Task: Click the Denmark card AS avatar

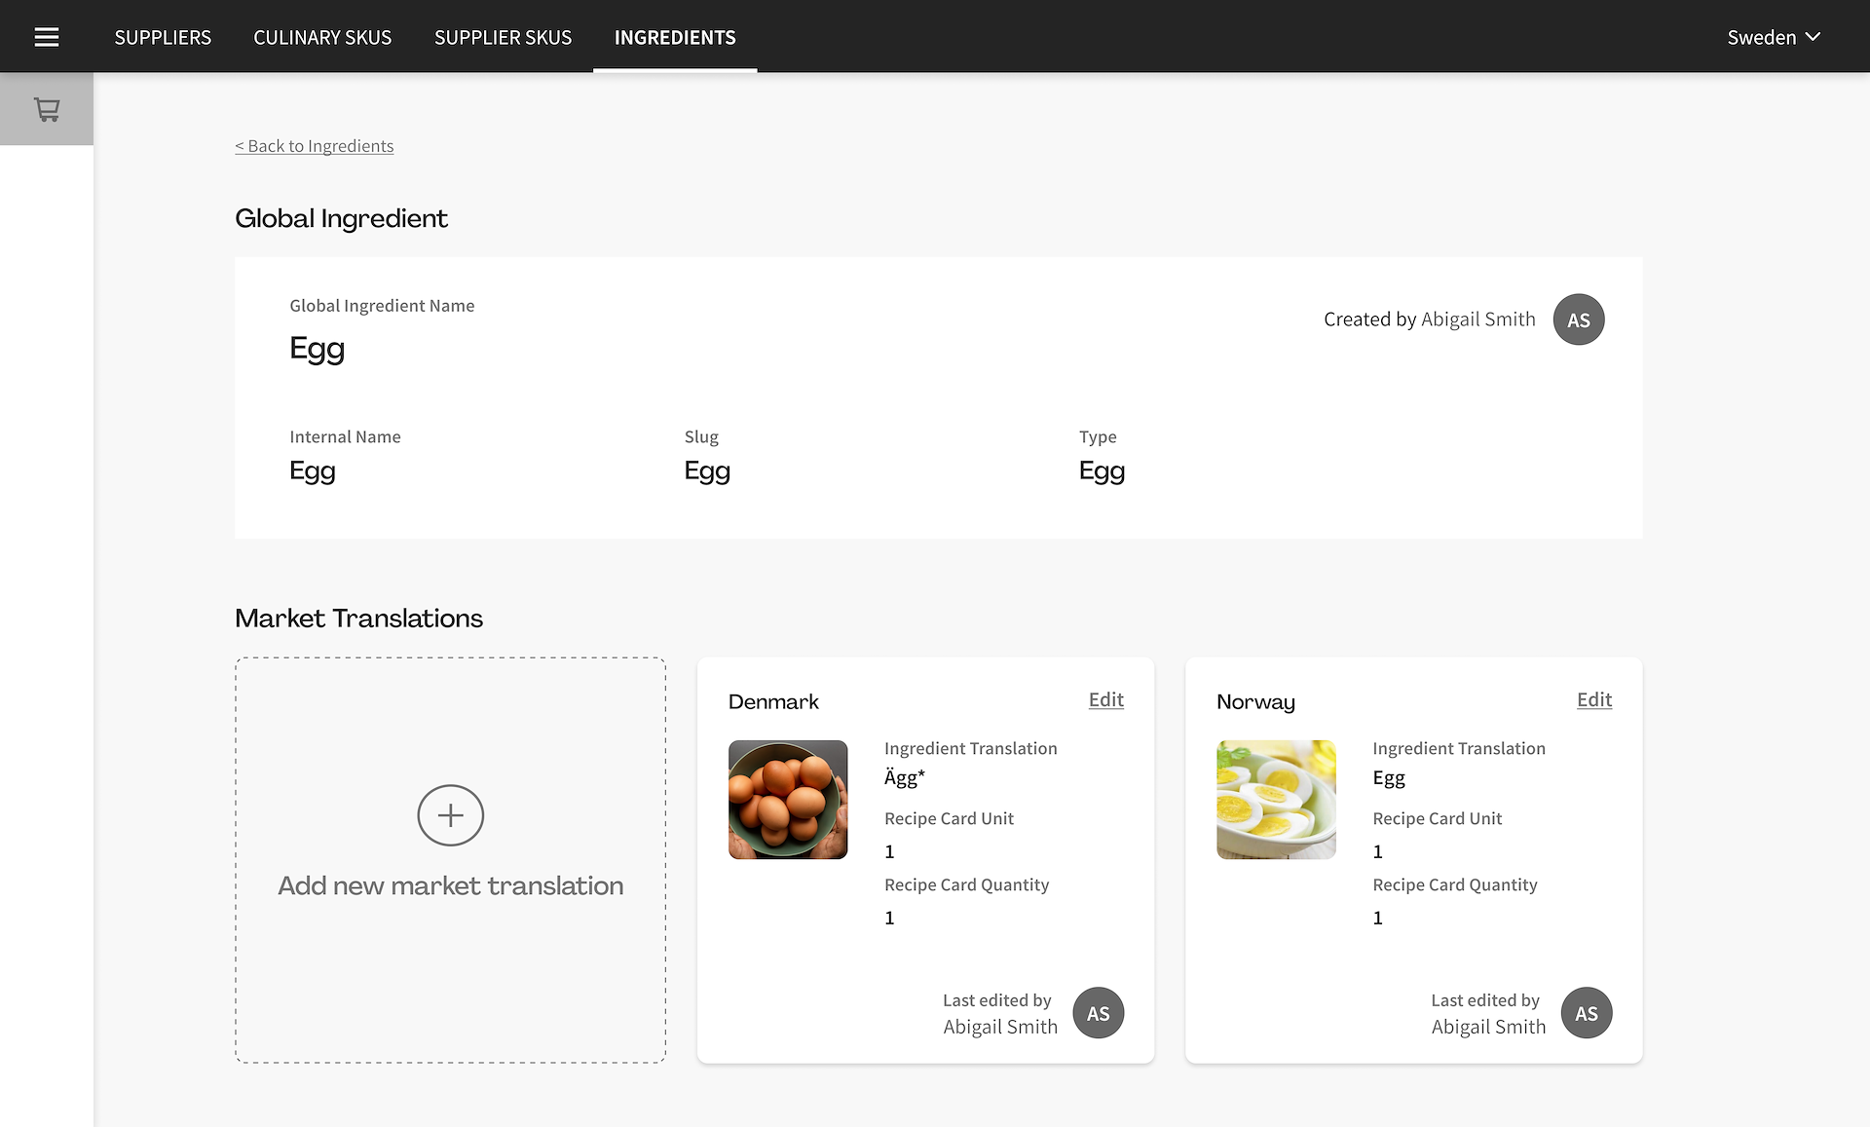Action: click(1098, 1013)
